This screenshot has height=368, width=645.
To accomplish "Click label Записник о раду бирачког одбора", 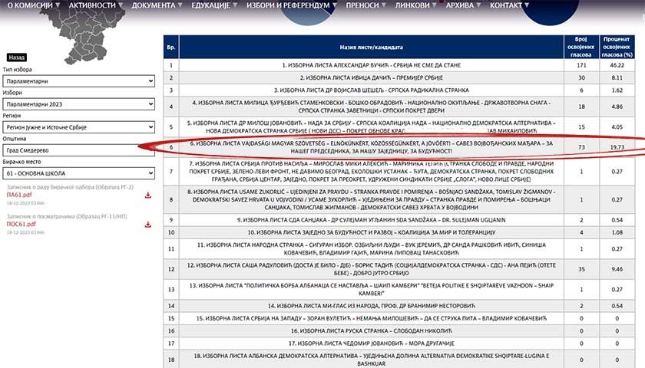I will coord(70,187).
